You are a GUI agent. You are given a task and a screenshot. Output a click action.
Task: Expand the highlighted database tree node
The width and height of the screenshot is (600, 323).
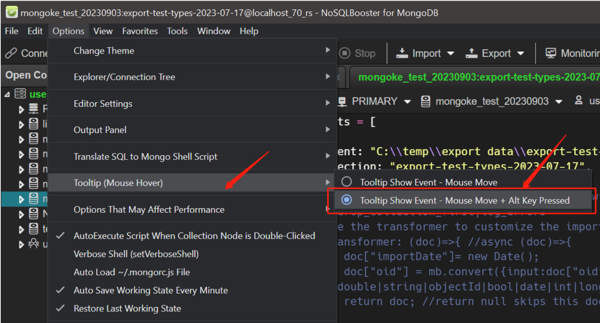[x=21, y=199]
